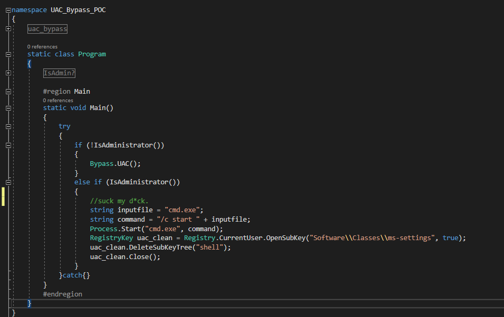
Task: Click the namespace name UAC_Bypass_POC
Action: [78, 10]
